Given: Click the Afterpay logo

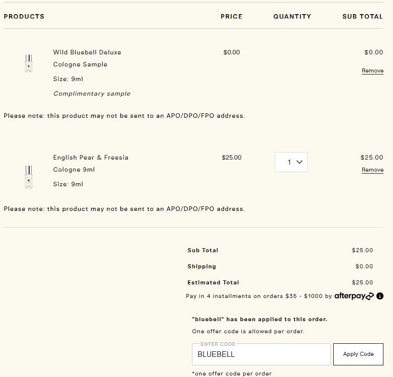Looking at the screenshot, I should point(354,296).
